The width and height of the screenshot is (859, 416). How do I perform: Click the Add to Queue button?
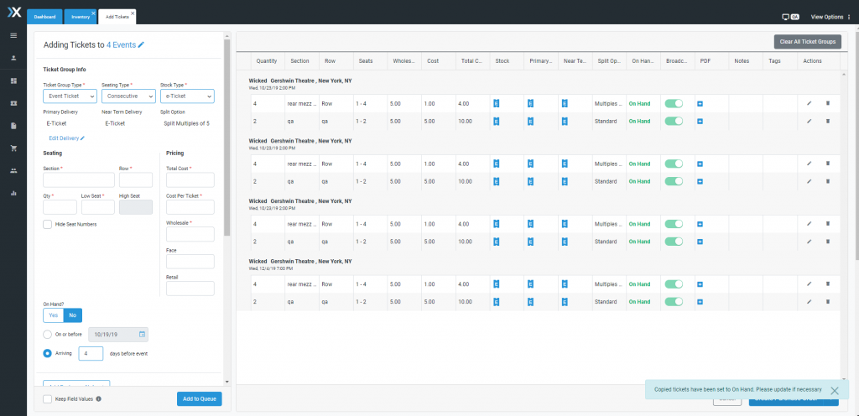[x=200, y=399]
